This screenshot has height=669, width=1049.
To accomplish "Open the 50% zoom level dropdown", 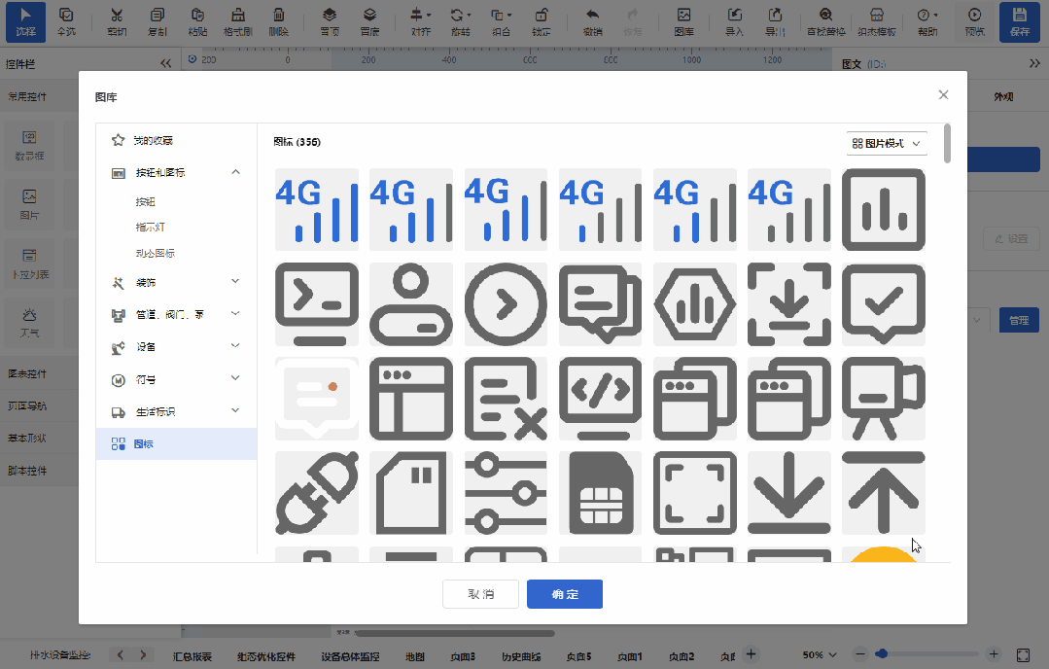I will (x=820, y=655).
